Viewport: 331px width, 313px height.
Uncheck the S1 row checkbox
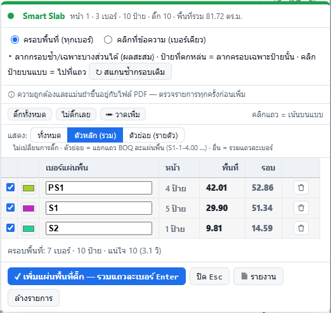pos(10,208)
